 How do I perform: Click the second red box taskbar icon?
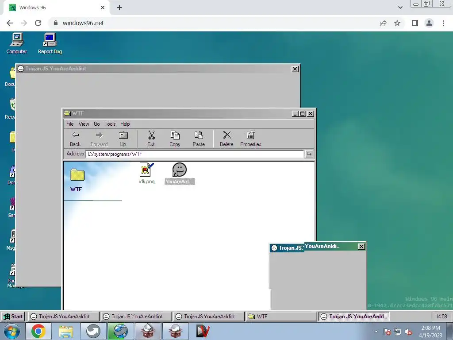175,331
